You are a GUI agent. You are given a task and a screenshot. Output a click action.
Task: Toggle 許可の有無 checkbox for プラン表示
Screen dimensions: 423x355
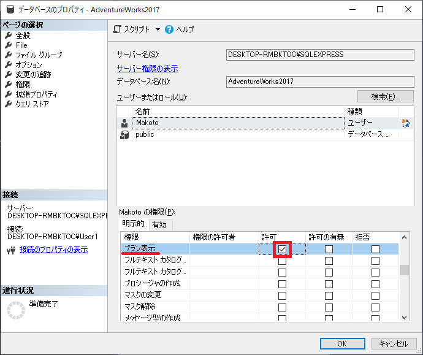[329, 249]
